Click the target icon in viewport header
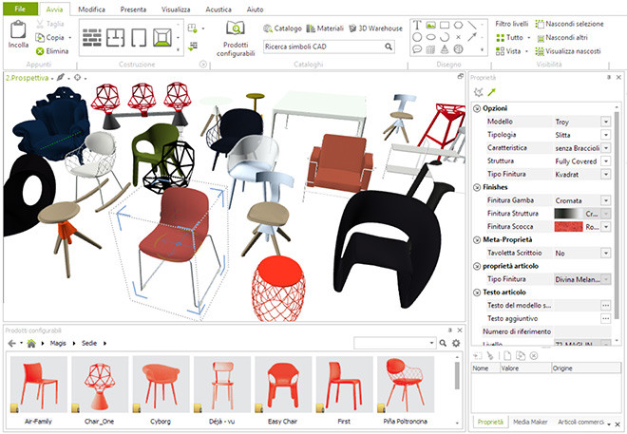The width and height of the screenshot is (627, 434). 78,78
